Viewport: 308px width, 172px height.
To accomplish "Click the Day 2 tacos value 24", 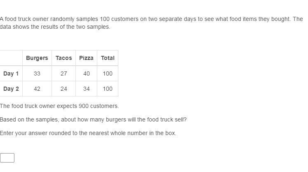I will point(64,89).
